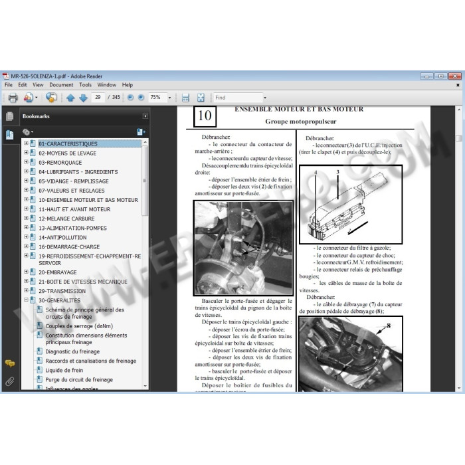Open Couples de serrage (daNm) bookmark
Screen dimensions: 465x465
[x=79, y=326]
